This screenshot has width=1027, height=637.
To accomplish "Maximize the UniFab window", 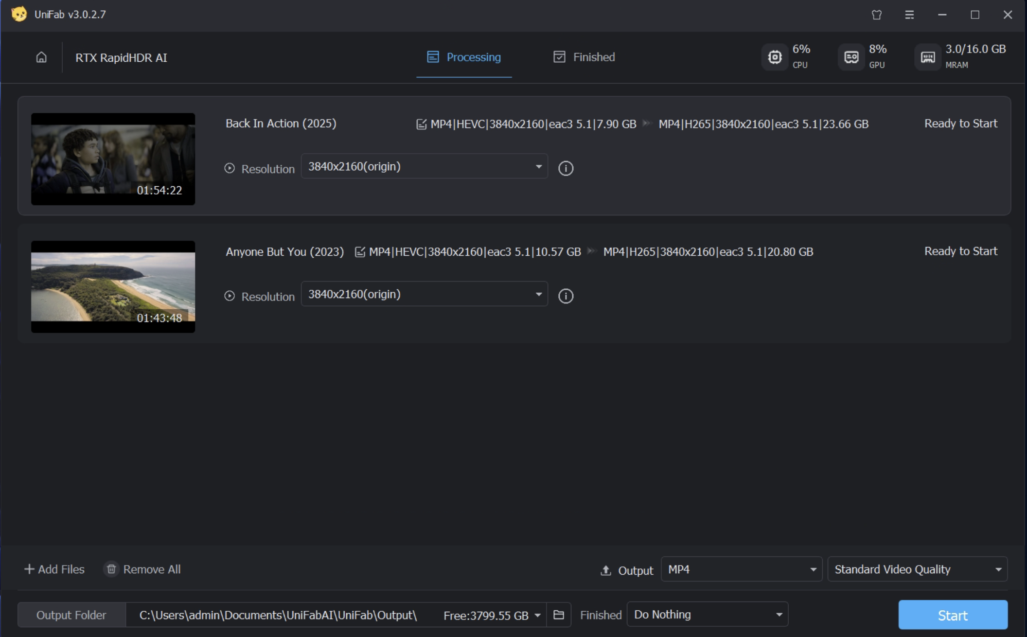I will 975,15.
